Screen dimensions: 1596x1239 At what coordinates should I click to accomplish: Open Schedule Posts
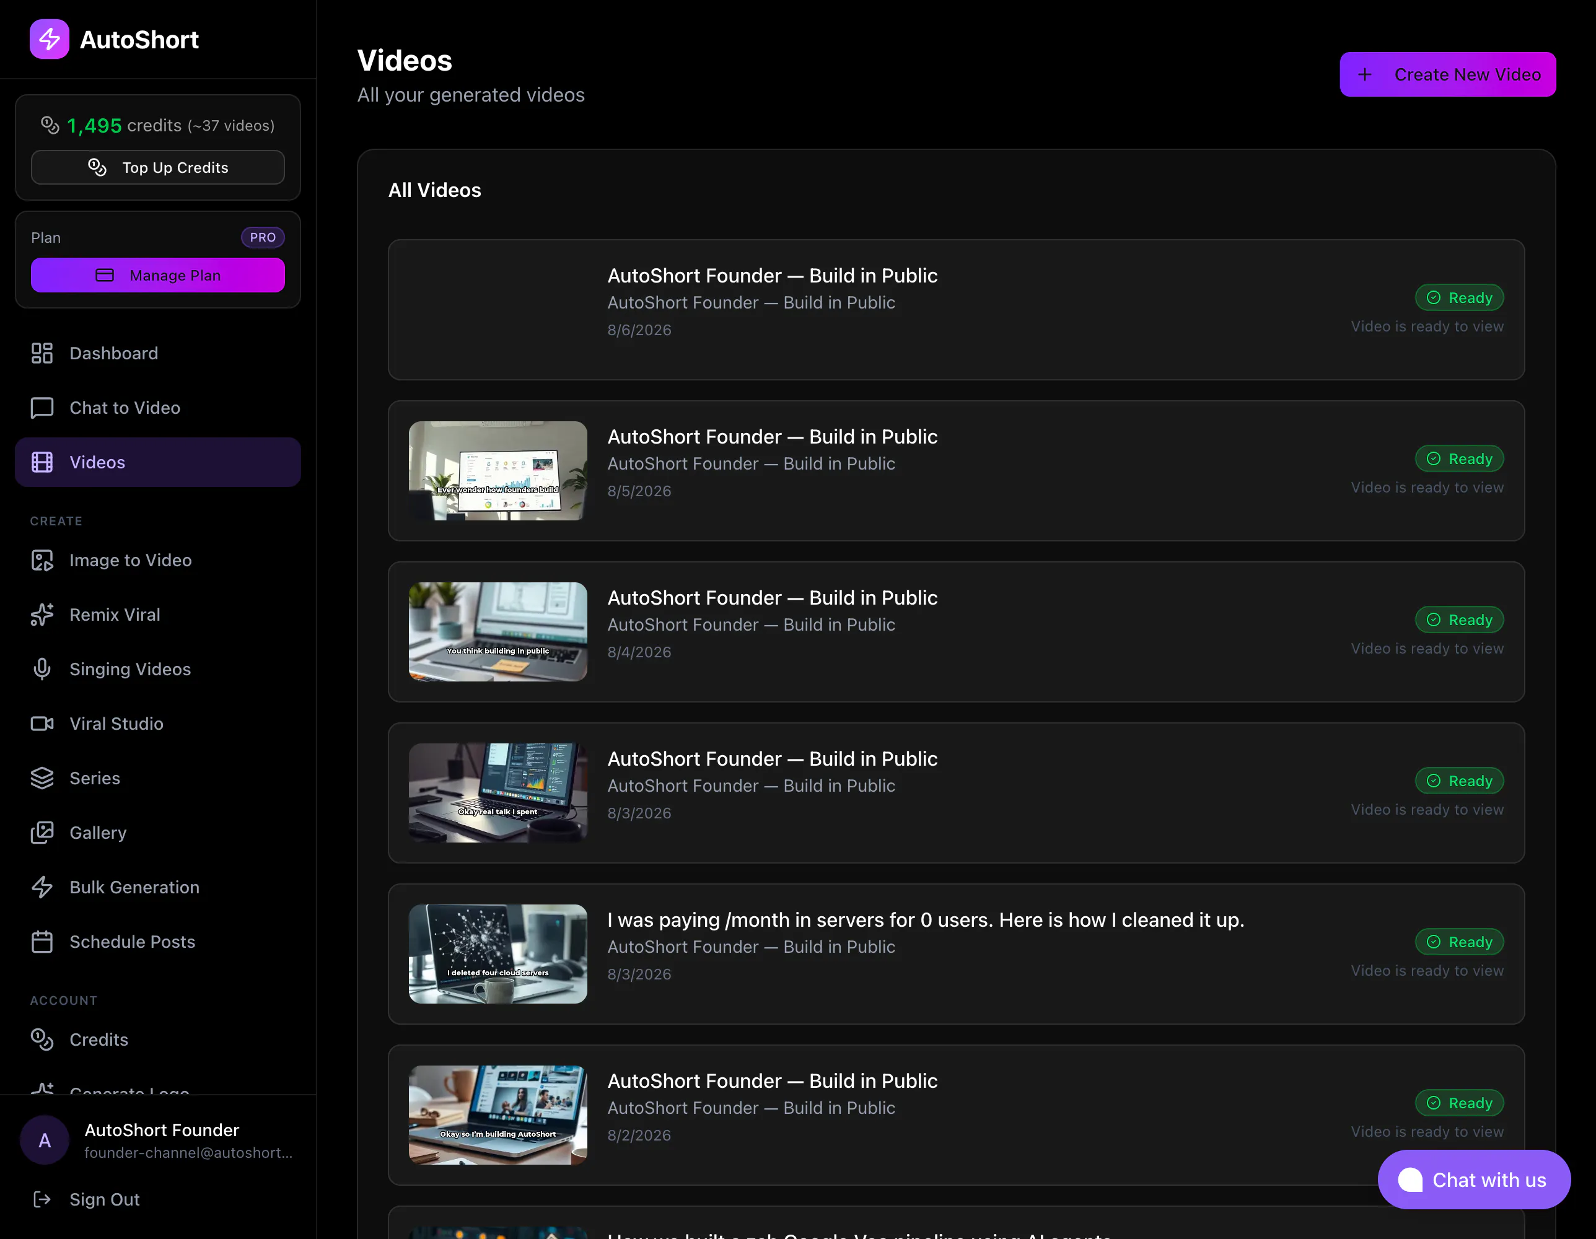pyautogui.click(x=158, y=942)
